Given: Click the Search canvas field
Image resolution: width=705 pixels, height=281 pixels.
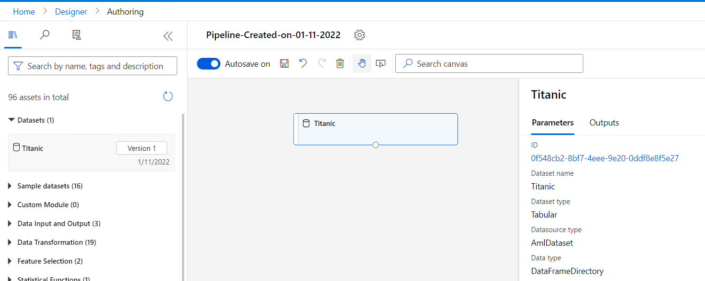Looking at the screenshot, I should 489,63.
